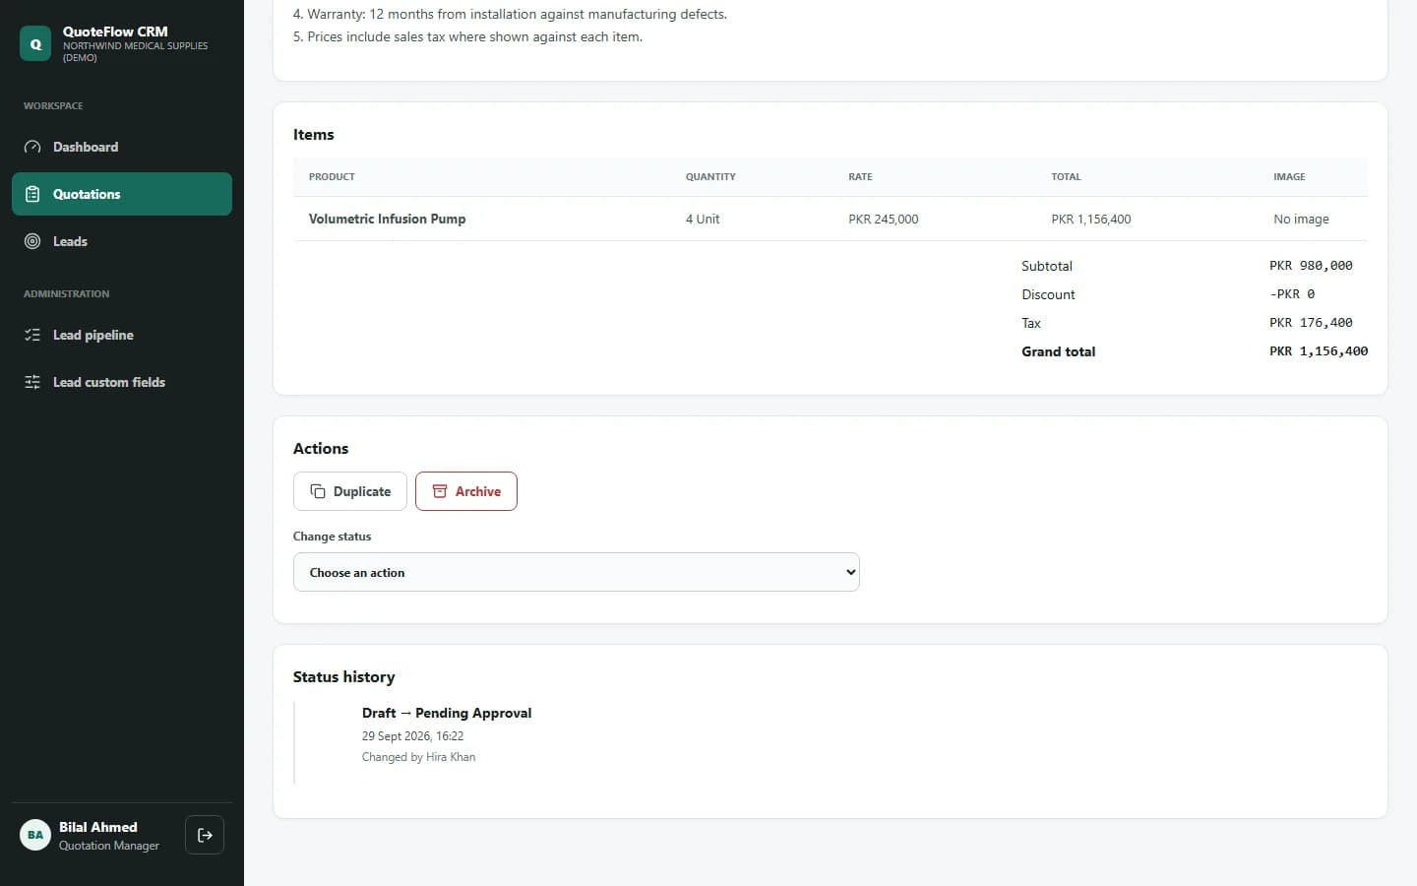This screenshot has width=1417, height=886.
Task: Click the Status history heading
Action: [x=343, y=677]
